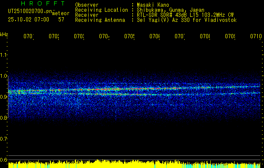Click the 0.7 kHz axis label
Image resolution: width=264 pixels, height=168 pixels.
pyautogui.click(x=4, y=139)
